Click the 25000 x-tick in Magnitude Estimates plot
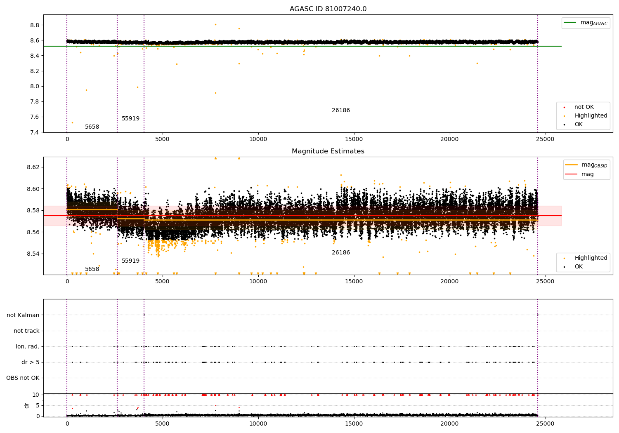Screen dimensions: 619x433 tap(545, 281)
